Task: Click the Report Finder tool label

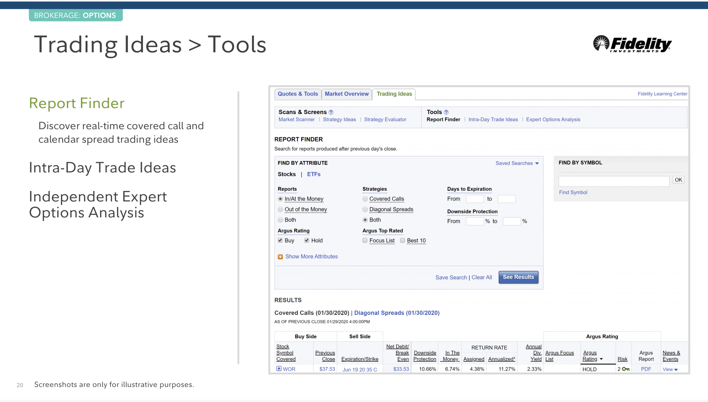Action: point(443,120)
